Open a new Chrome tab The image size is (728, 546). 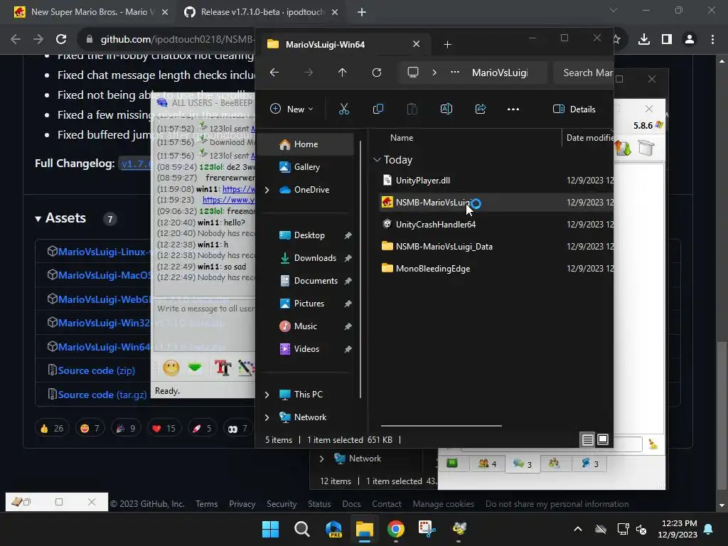pyautogui.click(x=362, y=12)
